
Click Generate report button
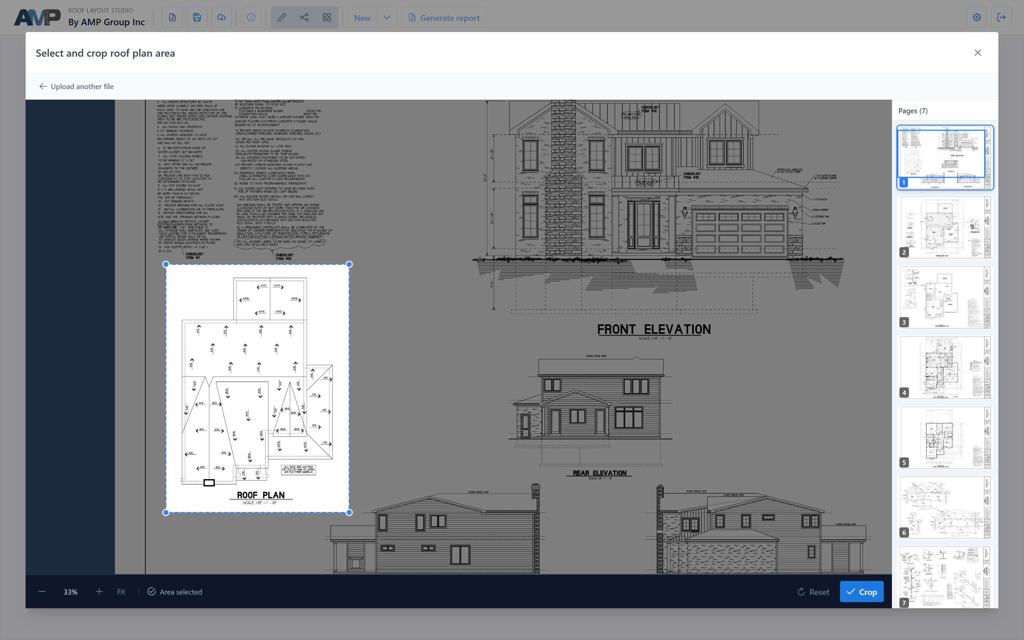443,18
